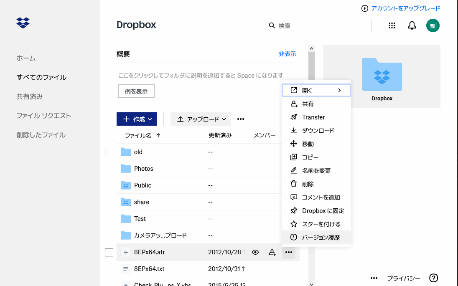The height and width of the screenshot is (286, 458).
Task: Choose ダウンロード from context menu
Action: [x=316, y=131]
